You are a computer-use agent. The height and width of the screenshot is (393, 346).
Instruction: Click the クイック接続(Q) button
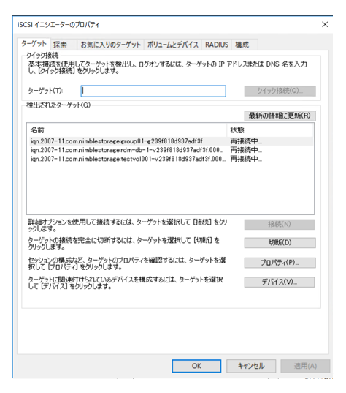(280, 91)
